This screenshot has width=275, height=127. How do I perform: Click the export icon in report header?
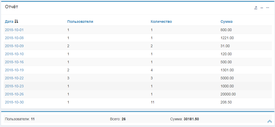click(x=256, y=8)
